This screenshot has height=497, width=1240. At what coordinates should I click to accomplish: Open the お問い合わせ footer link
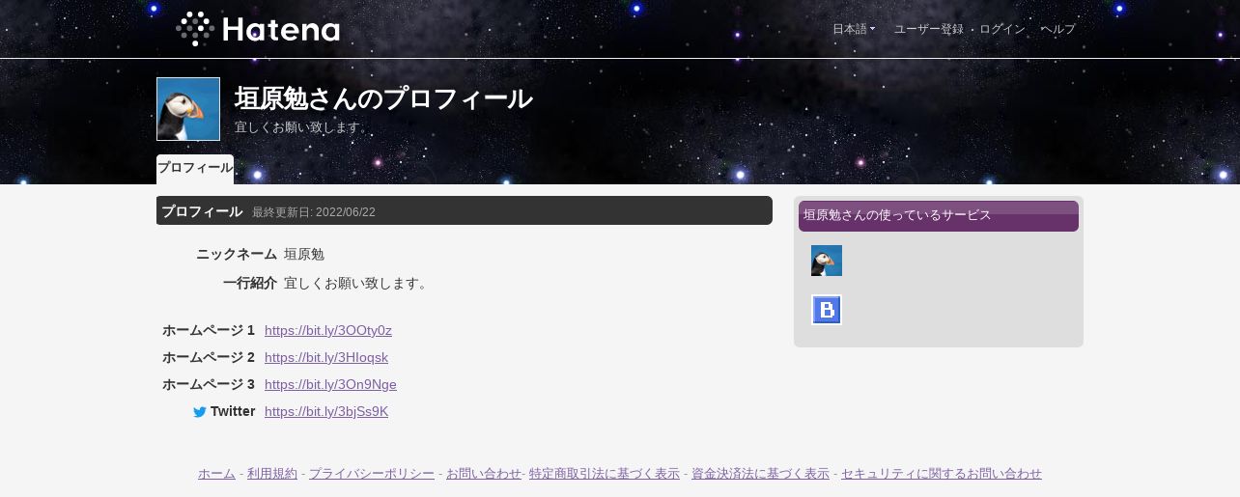pyautogui.click(x=484, y=473)
